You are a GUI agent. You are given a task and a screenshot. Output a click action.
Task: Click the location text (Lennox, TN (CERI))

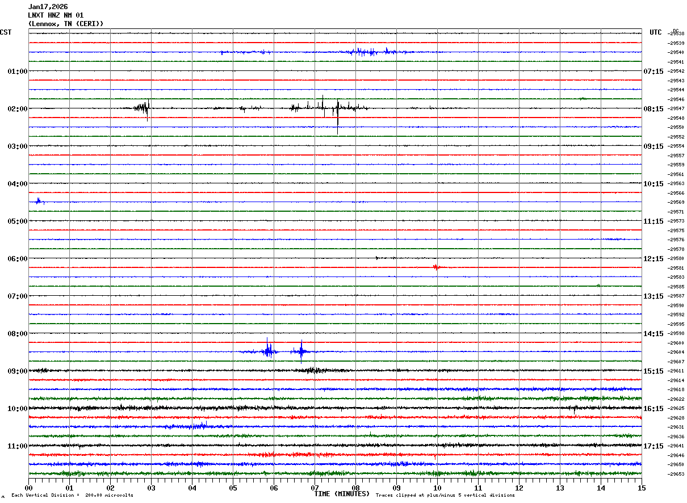tap(66, 24)
